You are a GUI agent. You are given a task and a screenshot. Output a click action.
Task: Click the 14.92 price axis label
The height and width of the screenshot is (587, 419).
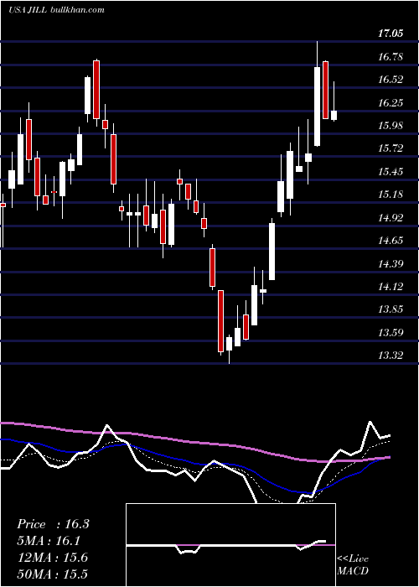[391, 218]
